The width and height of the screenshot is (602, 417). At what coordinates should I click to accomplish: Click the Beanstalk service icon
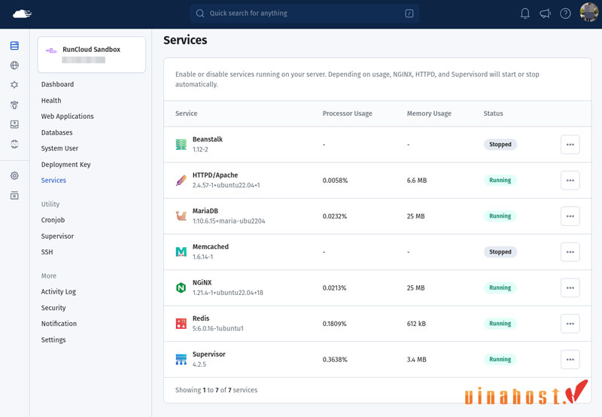tap(181, 145)
